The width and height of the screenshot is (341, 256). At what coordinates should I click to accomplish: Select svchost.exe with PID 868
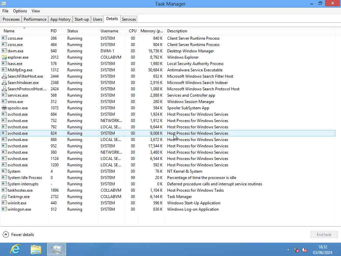(x=168, y=140)
